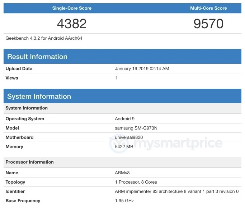Select the gray System Information subheading

coord(27,108)
